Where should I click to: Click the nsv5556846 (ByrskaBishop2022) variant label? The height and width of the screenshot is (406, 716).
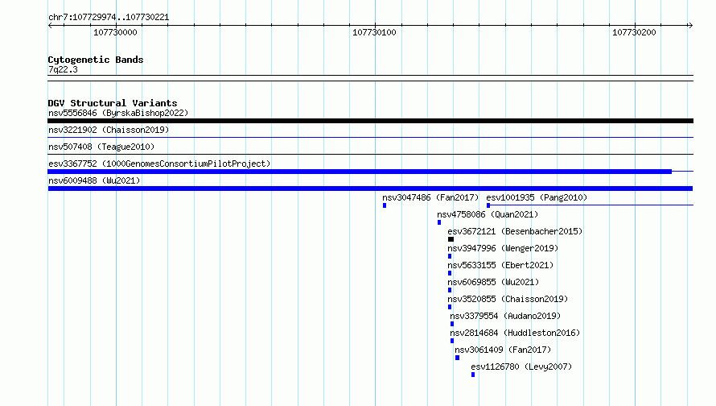click(x=118, y=113)
